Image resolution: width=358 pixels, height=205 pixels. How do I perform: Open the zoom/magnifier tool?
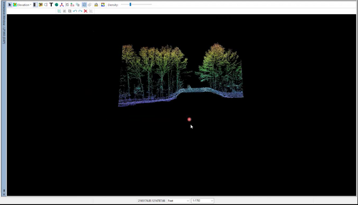pos(67,5)
